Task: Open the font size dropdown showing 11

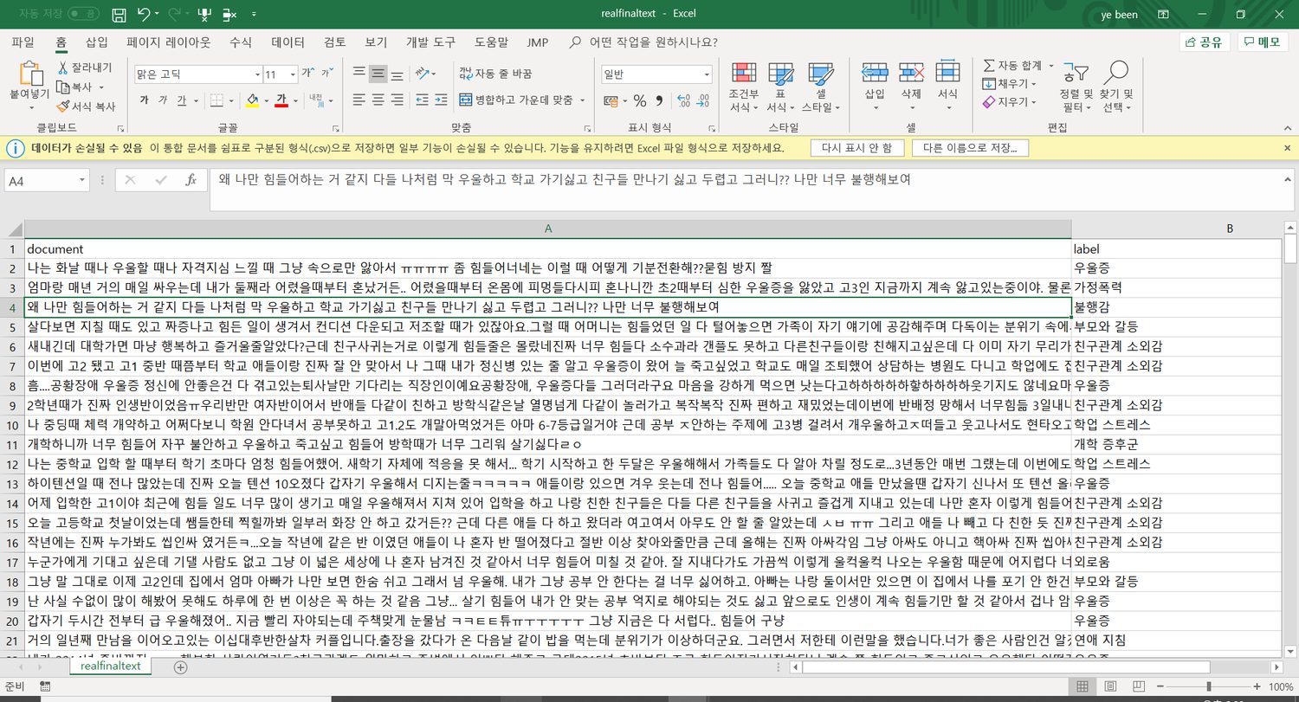Action: (x=294, y=74)
